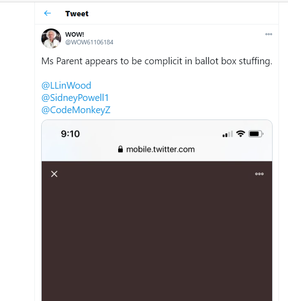Click the mobile.twitter.com address text
Image resolution: width=288 pixels, height=301 pixels.
pyautogui.click(x=160, y=149)
